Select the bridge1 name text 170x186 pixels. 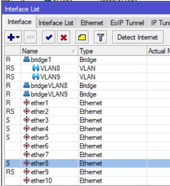point(41,60)
